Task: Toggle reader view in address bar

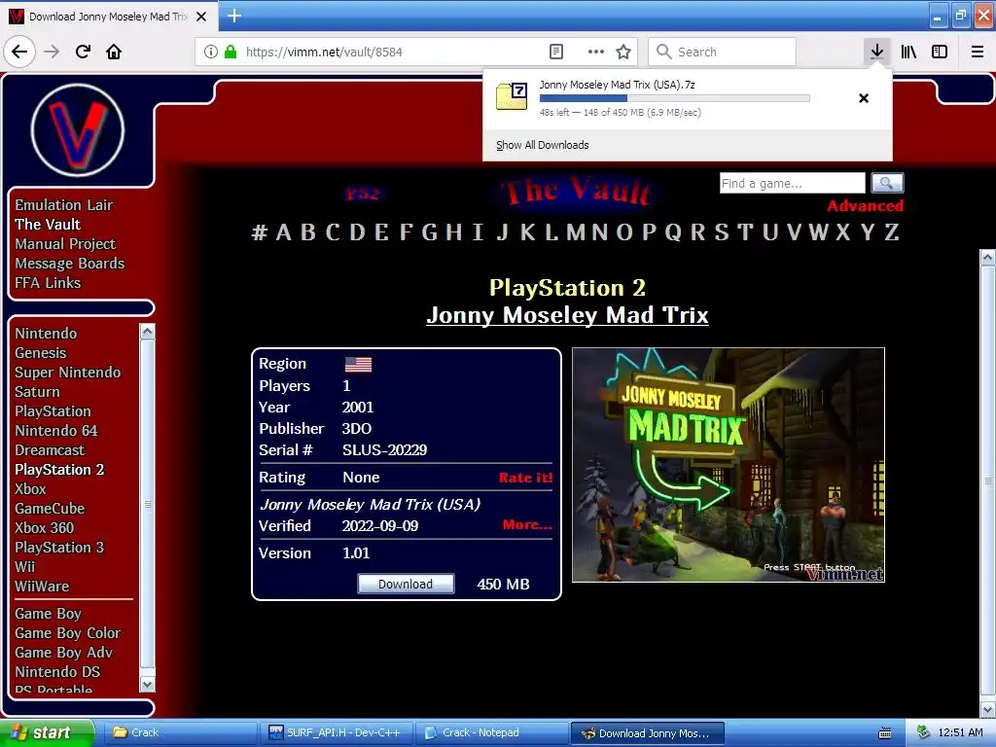Action: 555,53
